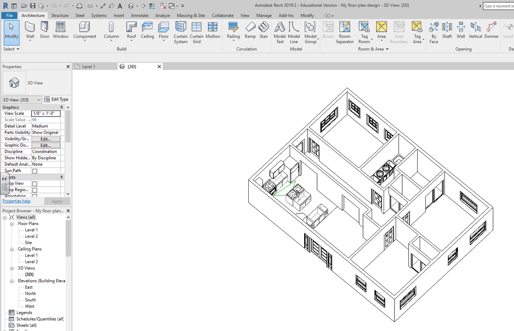This screenshot has width=514, height=331.
Task: Choose the Curtain System tool
Action: click(x=180, y=33)
